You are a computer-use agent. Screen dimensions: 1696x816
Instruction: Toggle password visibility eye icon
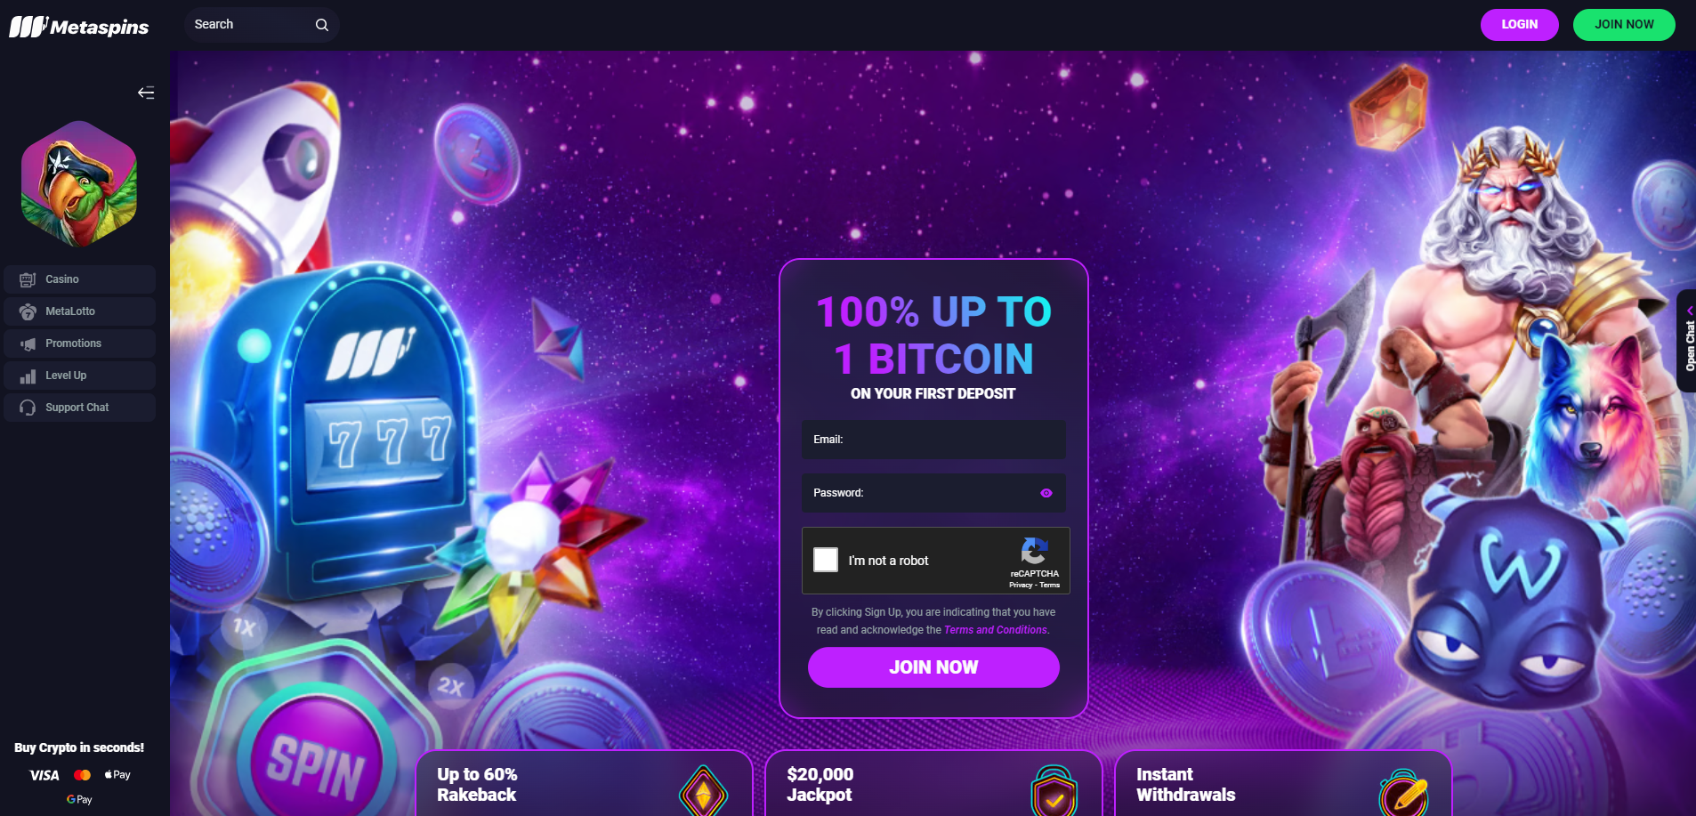(x=1046, y=493)
